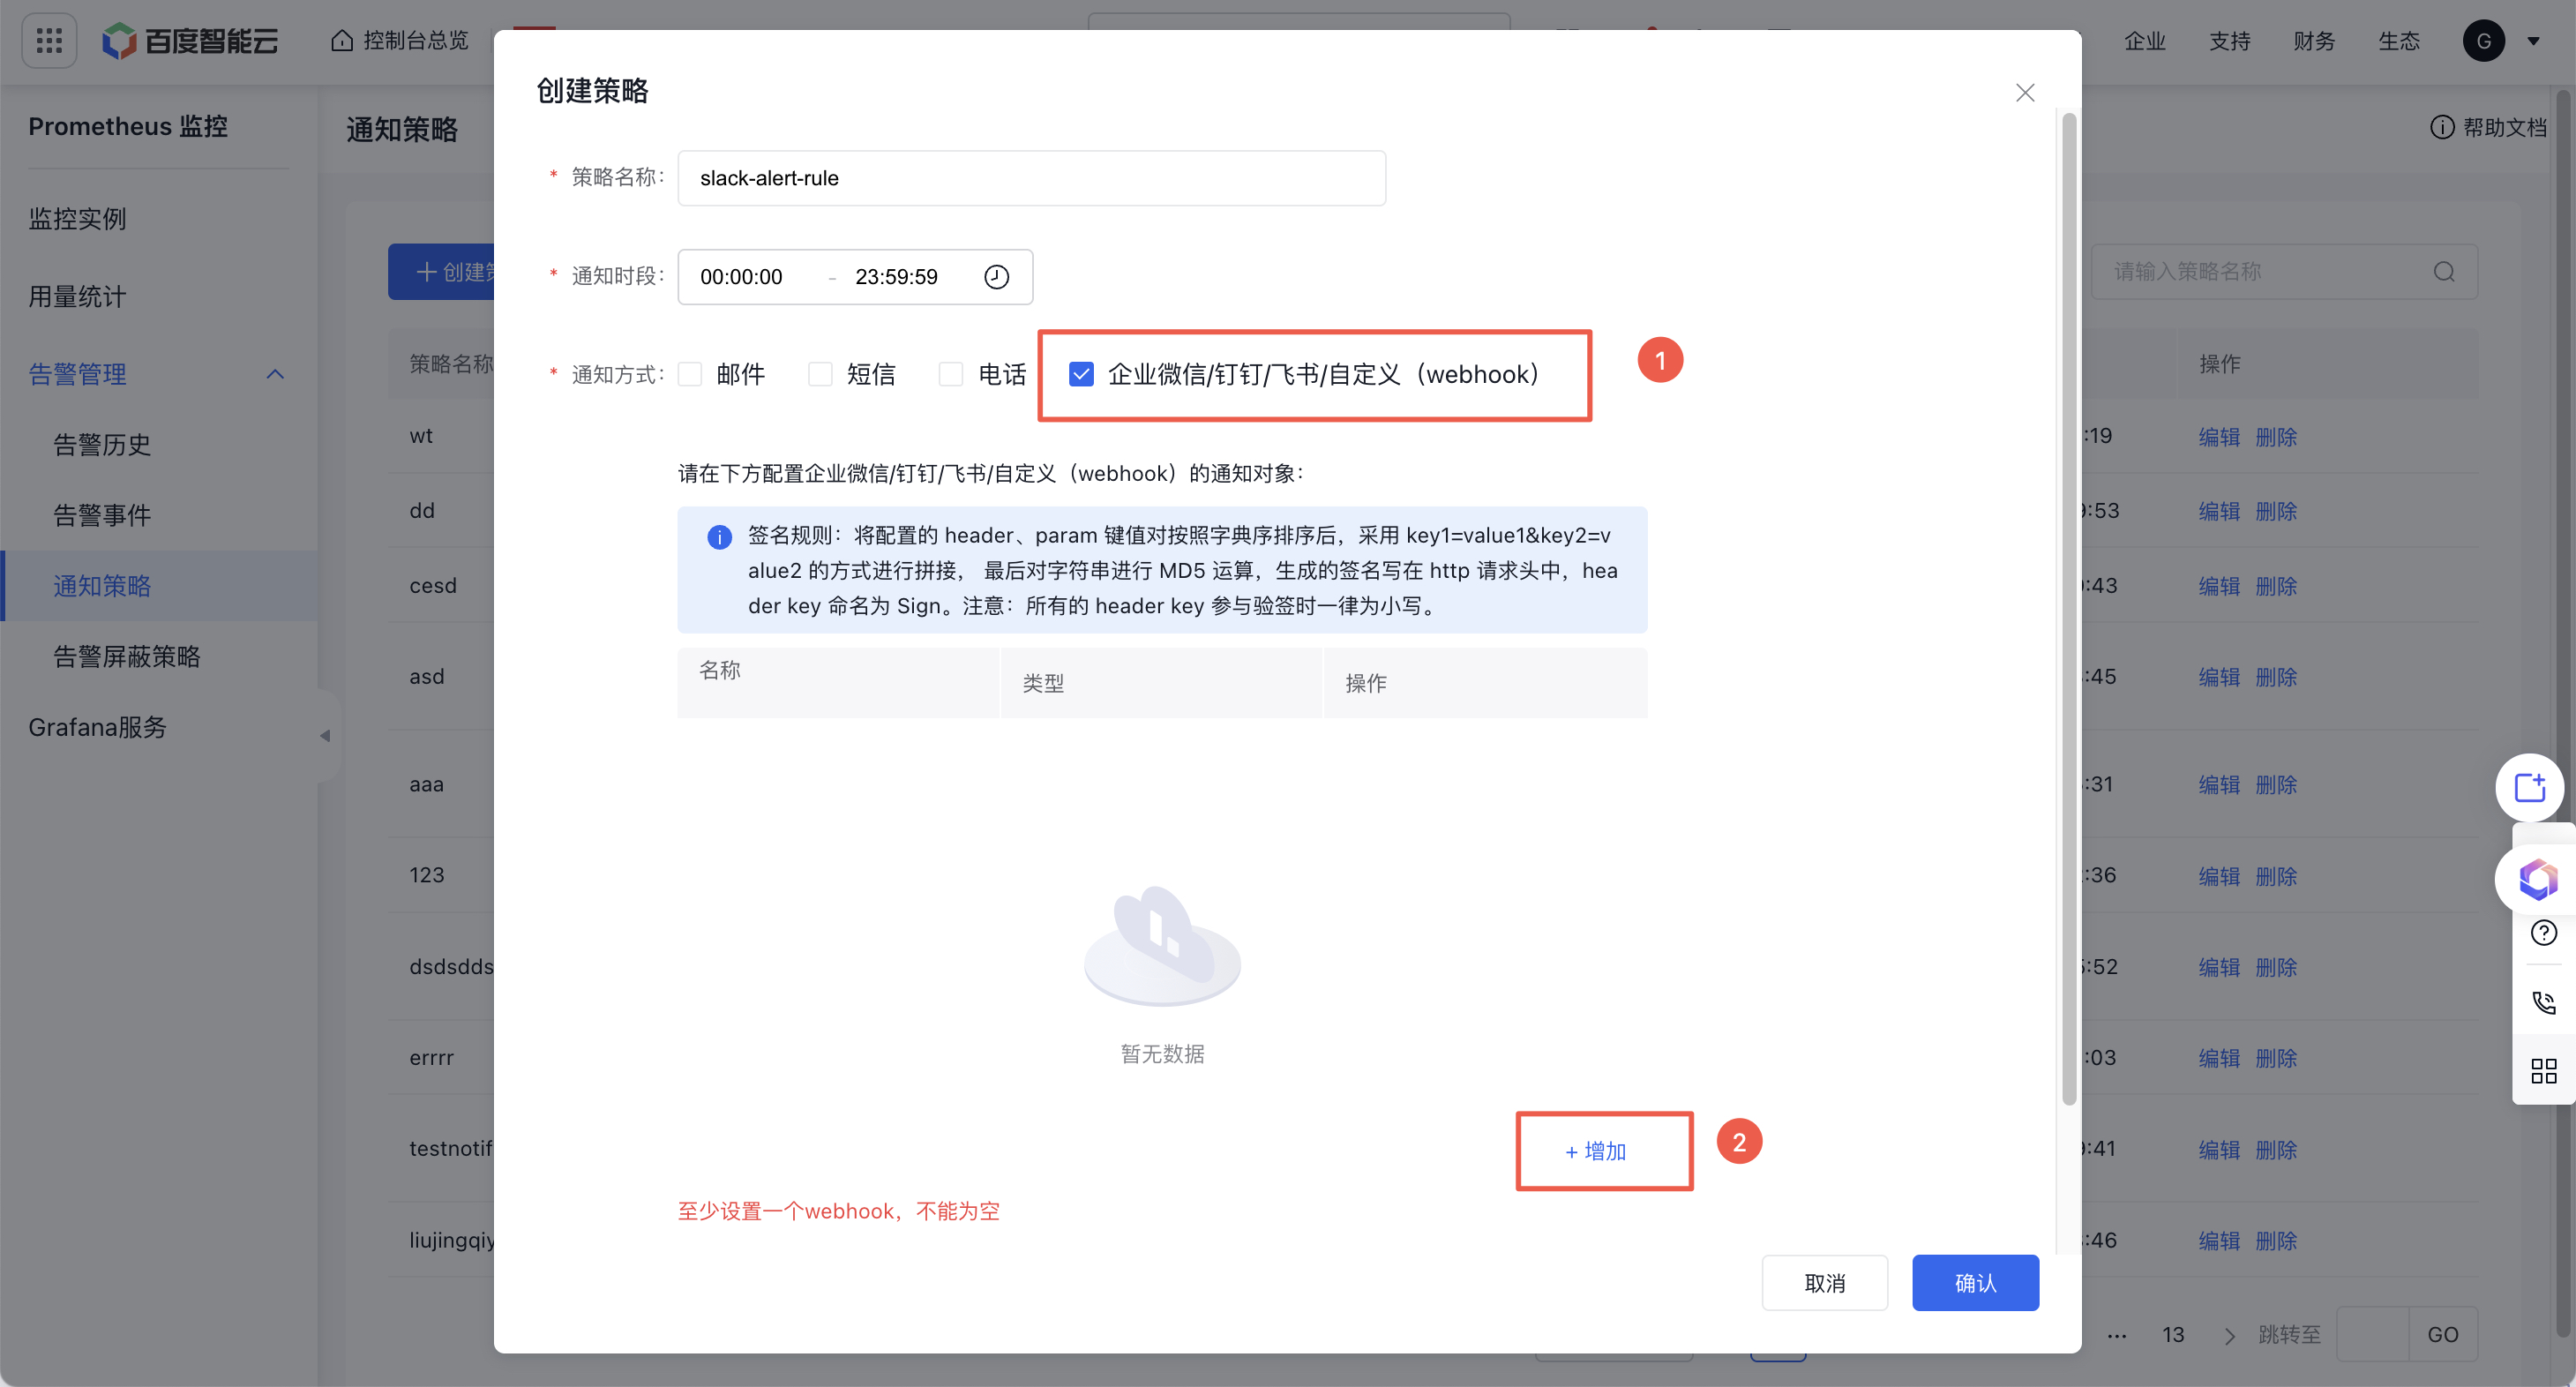Click 名称 column header in webhook table
The width and height of the screenshot is (2576, 1387).
tap(720, 671)
